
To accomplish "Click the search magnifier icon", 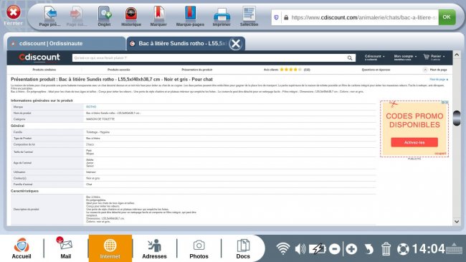I will [x=350, y=57].
